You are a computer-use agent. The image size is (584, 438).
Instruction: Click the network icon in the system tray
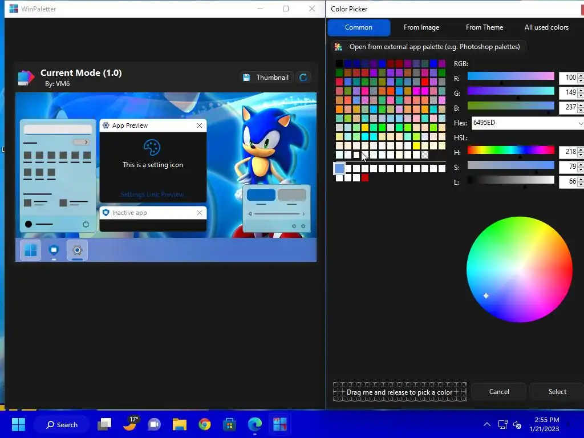[x=503, y=424]
